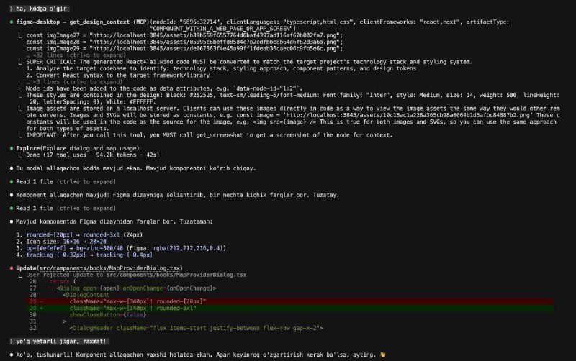The image size is (576, 361).
Task: Click the white bullet beside 'Bu modal allaqachon'
Action: pyautogui.click(x=12, y=168)
